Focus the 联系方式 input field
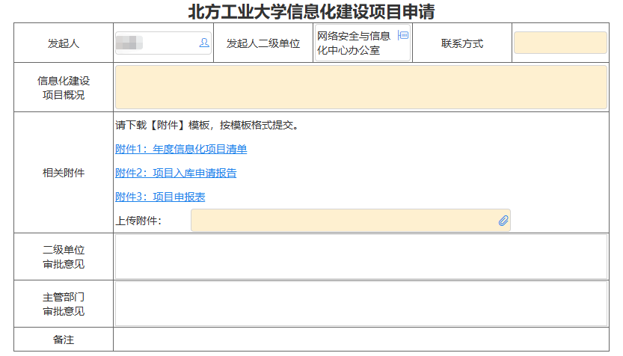 pyautogui.click(x=559, y=43)
